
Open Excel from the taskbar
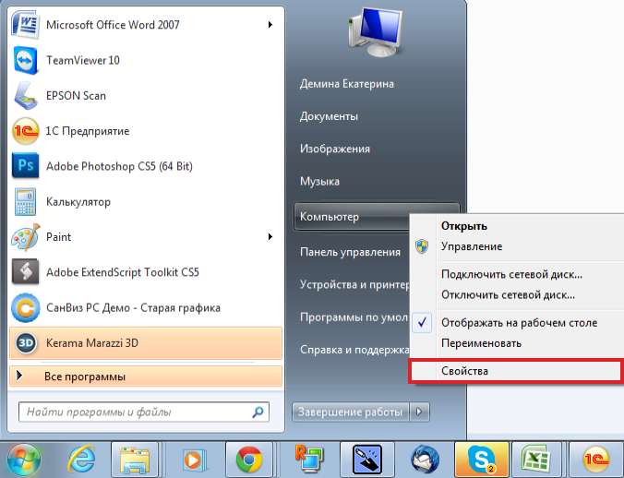[x=537, y=460]
